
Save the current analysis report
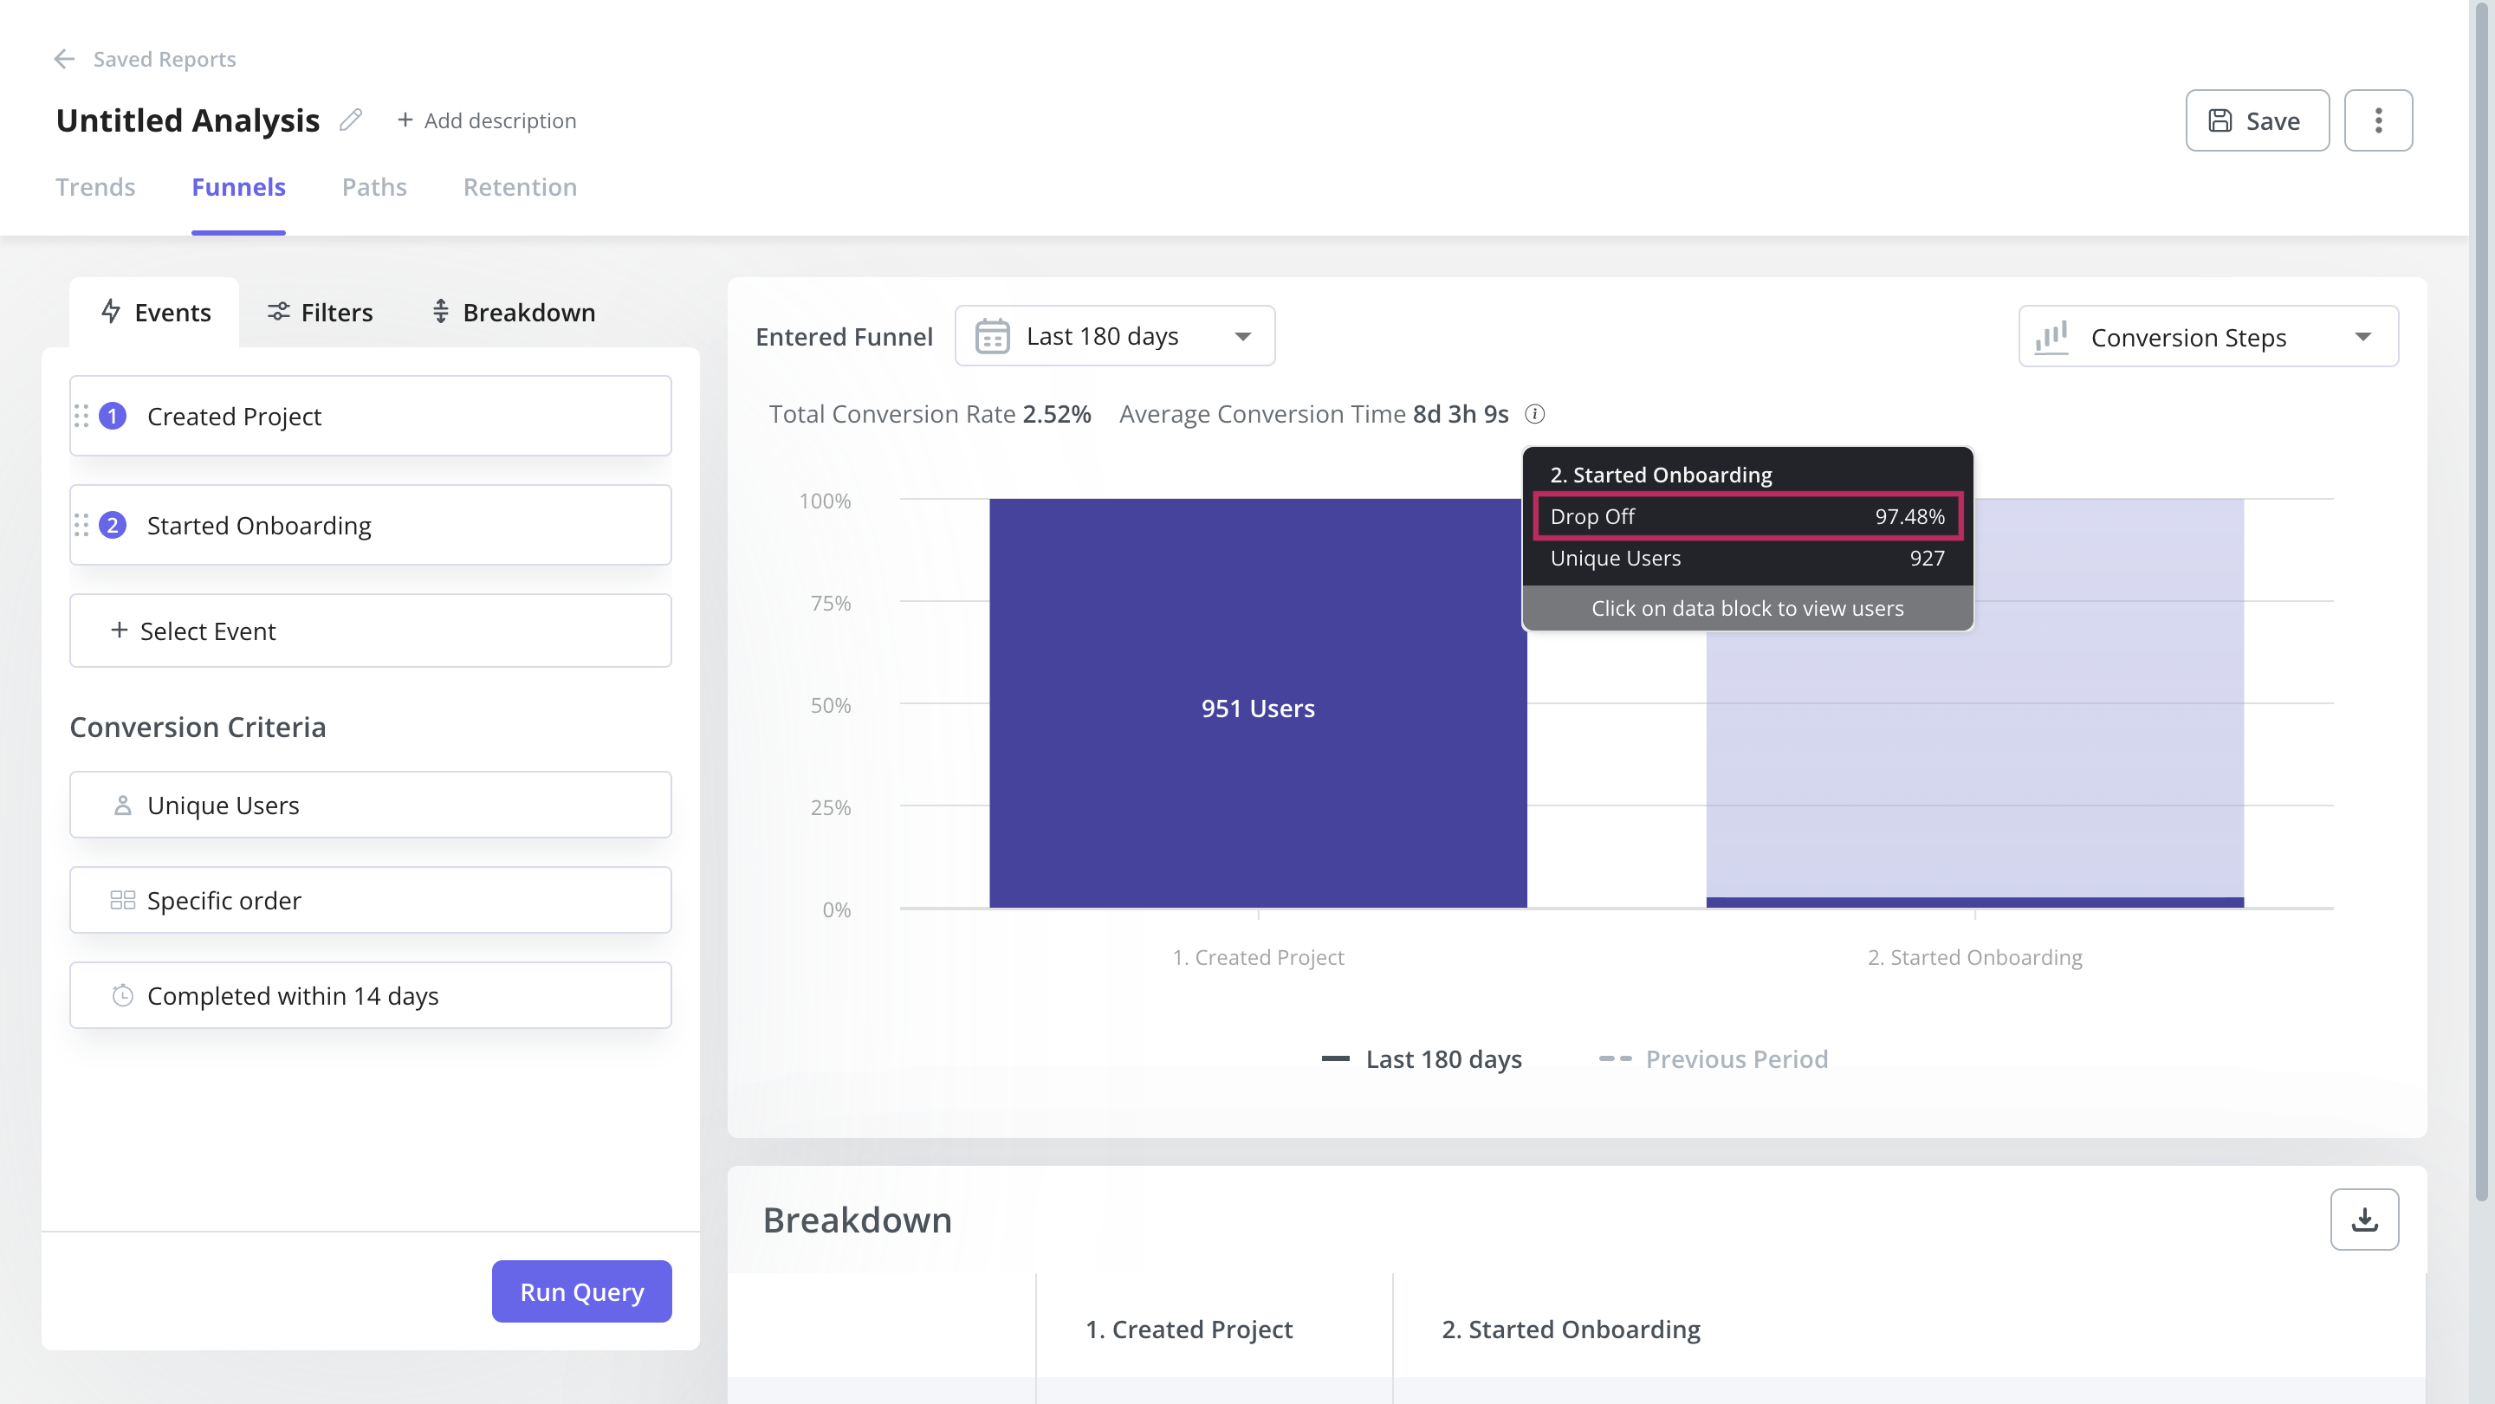2256,120
